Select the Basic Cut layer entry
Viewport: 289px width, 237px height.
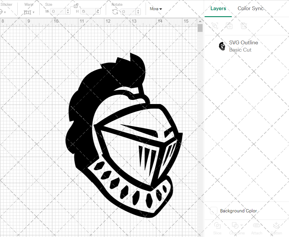[240, 50]
